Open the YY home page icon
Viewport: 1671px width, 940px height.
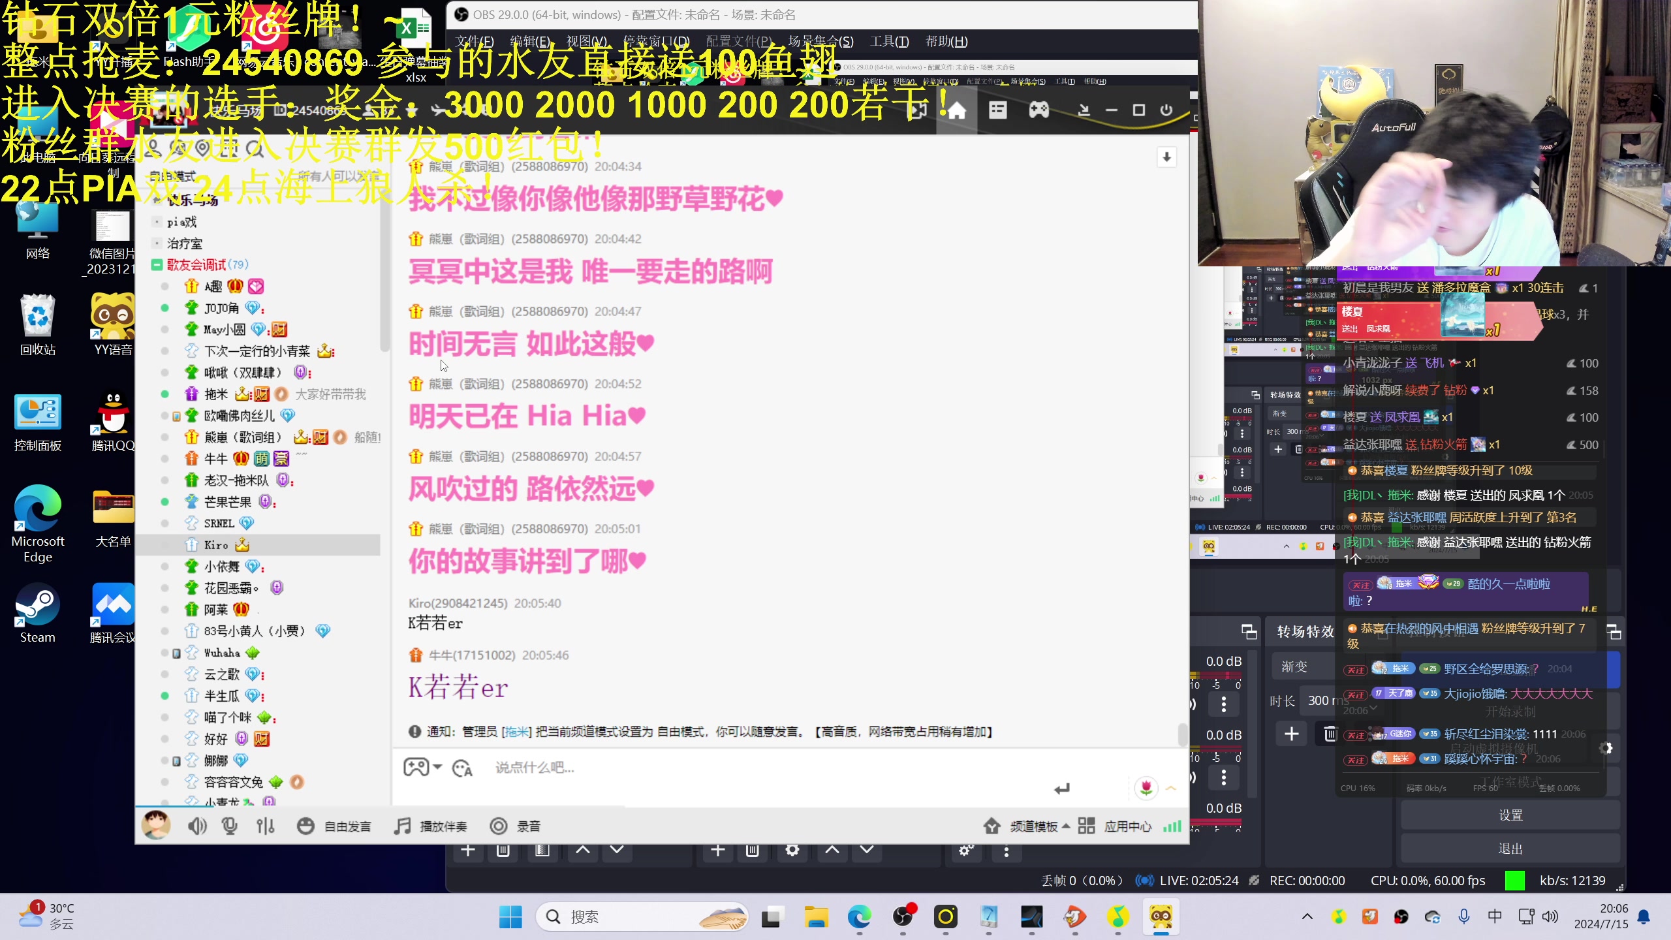click(x=957, y=110)
